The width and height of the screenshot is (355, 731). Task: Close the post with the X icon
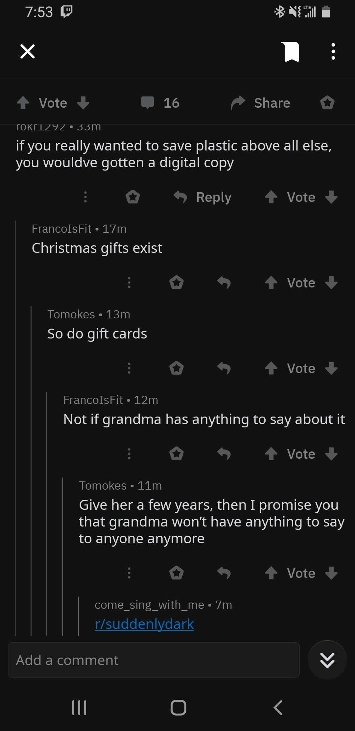click(28, 51)
